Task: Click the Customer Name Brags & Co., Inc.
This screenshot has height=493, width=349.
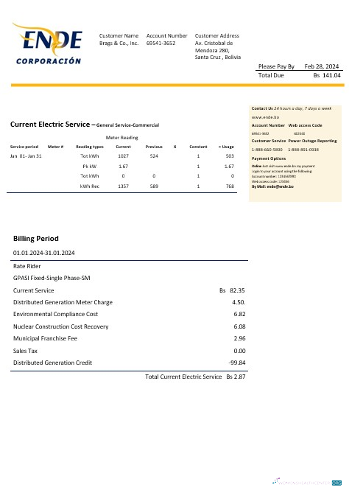Action: pos(119,43)
